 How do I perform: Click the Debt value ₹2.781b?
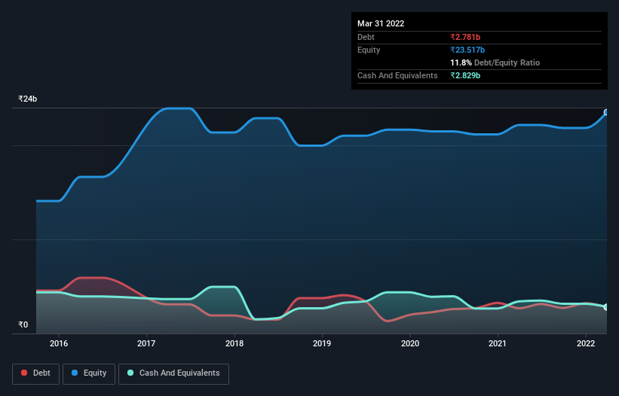pyautogui.click(x=465, y=37)
